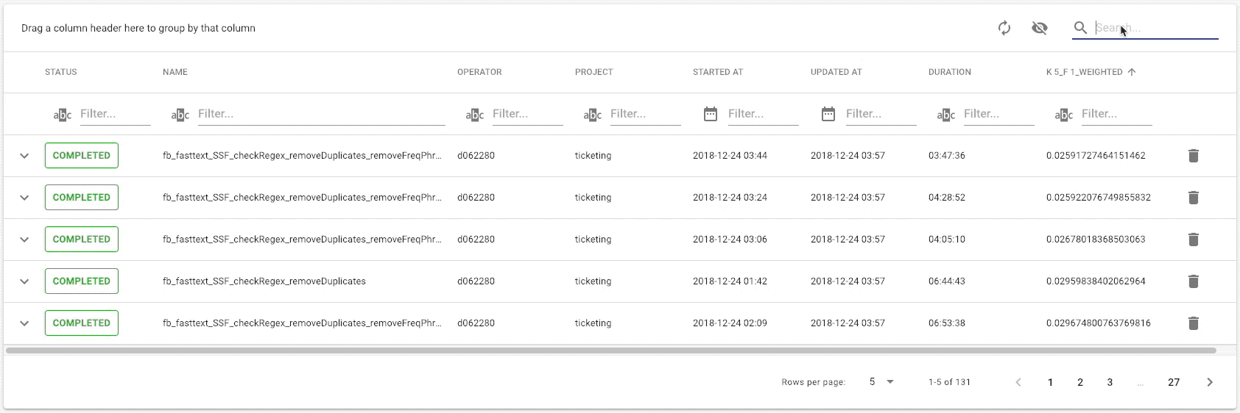Open the rows per page dropdown

pyautogui.click(x=881, y=382)
